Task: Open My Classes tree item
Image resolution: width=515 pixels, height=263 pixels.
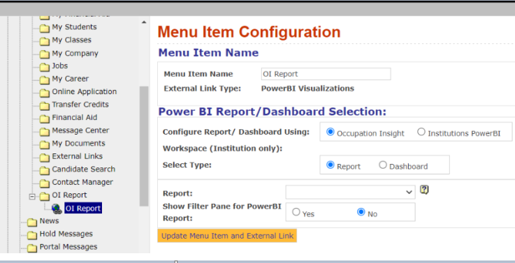Action: pos(71,40)
